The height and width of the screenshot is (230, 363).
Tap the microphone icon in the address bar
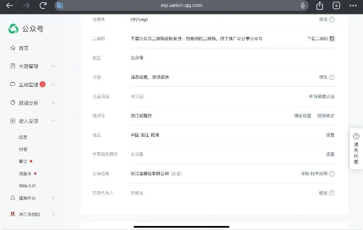click(x=303, y=5)
